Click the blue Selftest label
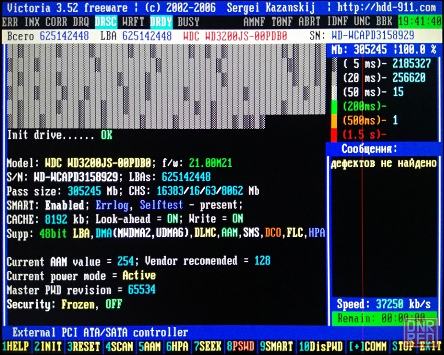The image size is (444, 355). pos(162,205)
